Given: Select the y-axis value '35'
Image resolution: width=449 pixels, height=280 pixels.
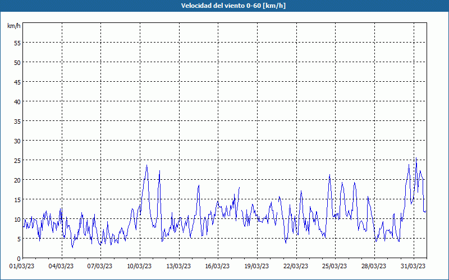Looking at the screenshot, I should [x=17, y=121].
